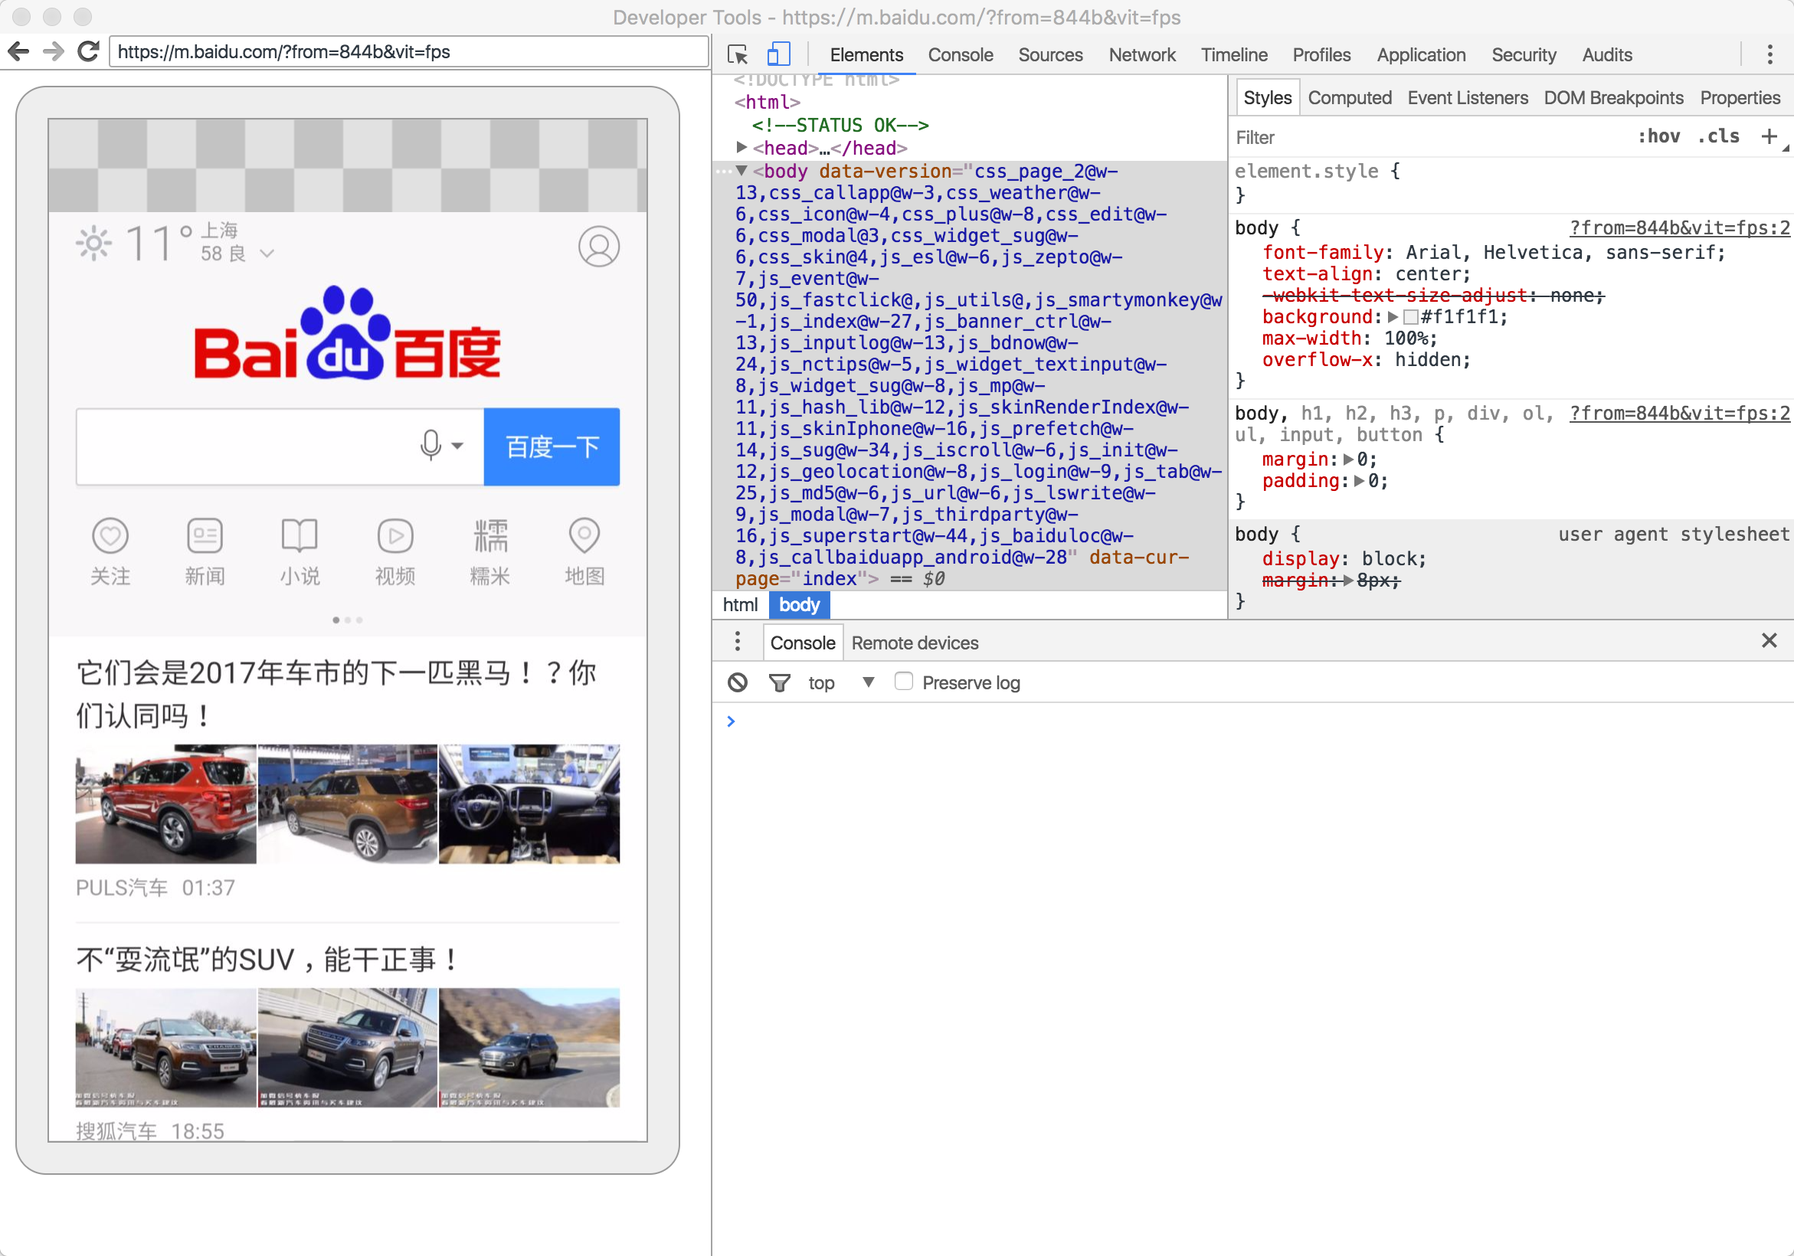Open DevTools three-dot customize menu
Viewport: 1794px width, 1256px height.
1769,54
